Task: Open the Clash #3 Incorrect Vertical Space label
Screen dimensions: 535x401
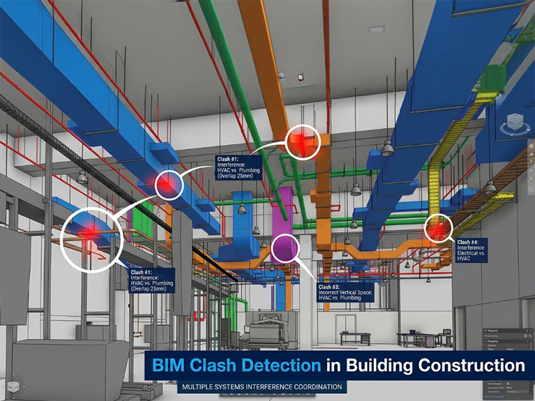Action: 345,292
